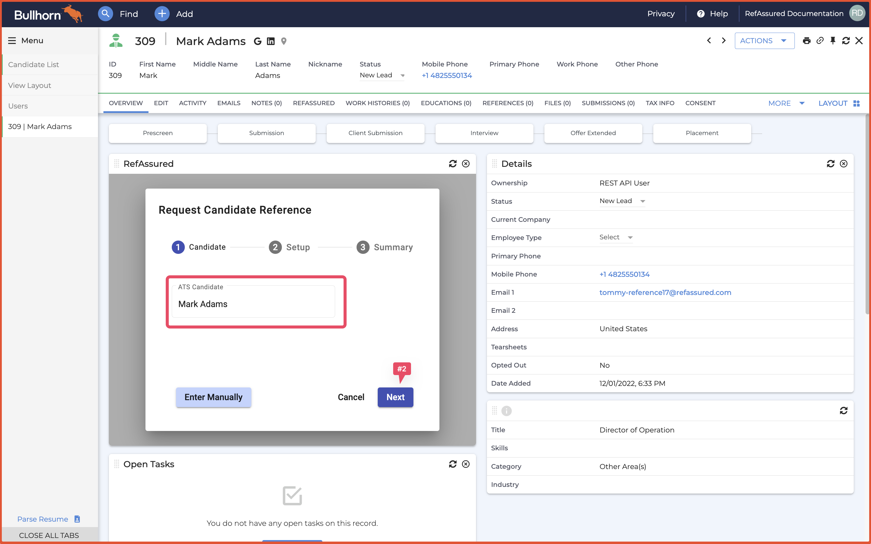Open Candidate List in sidebar
Image resolution: width=871 pixels, height=544 pixels.
point(50,64)
